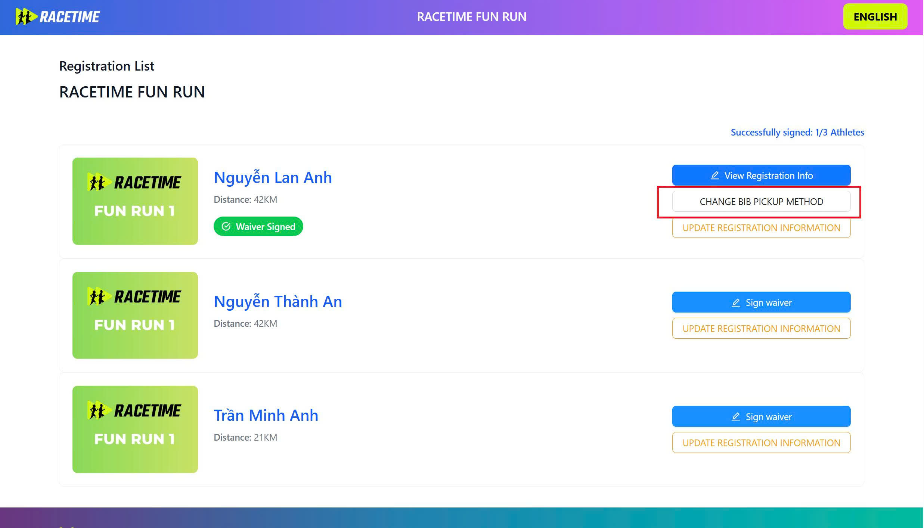Select the Fun Run 1 thumbnail for Trần Minh Anh
Viewport: 924px width, 528px height.
coord(135,429)
